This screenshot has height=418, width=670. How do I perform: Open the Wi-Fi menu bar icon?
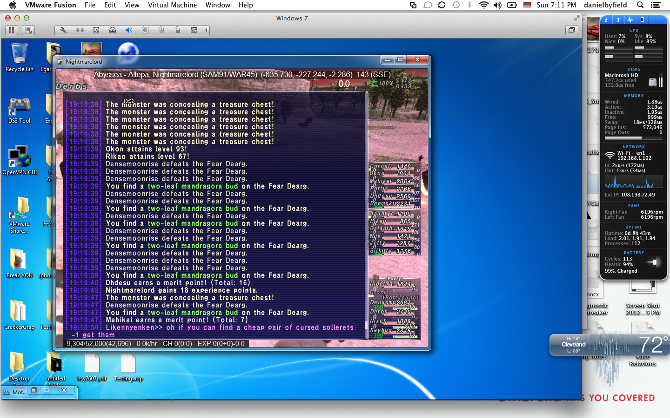(x=484, y=5)
